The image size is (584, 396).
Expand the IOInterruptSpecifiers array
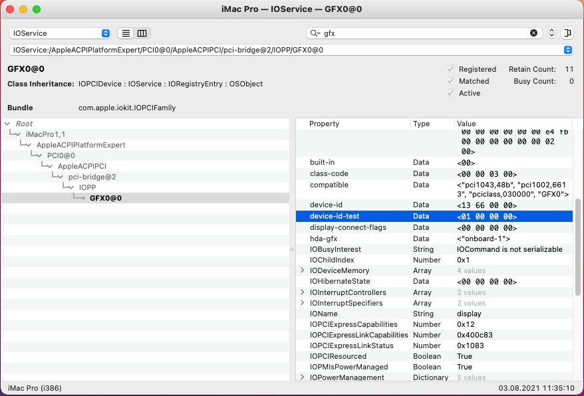303,303
